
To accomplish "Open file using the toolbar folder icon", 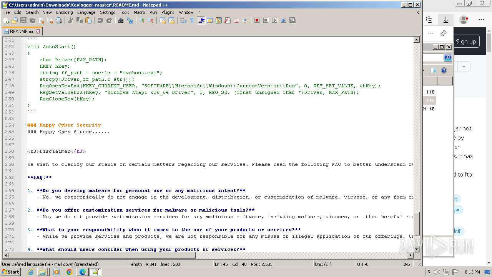I will coord(15,20).
